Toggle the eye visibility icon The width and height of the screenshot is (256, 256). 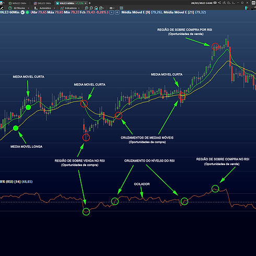pyautogui.click(x=111, y=8)
